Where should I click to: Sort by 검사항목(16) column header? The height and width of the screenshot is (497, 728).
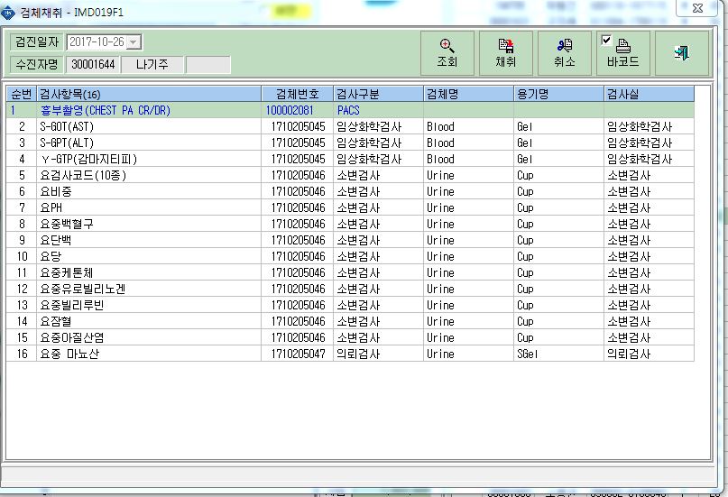tap(149, 94)
